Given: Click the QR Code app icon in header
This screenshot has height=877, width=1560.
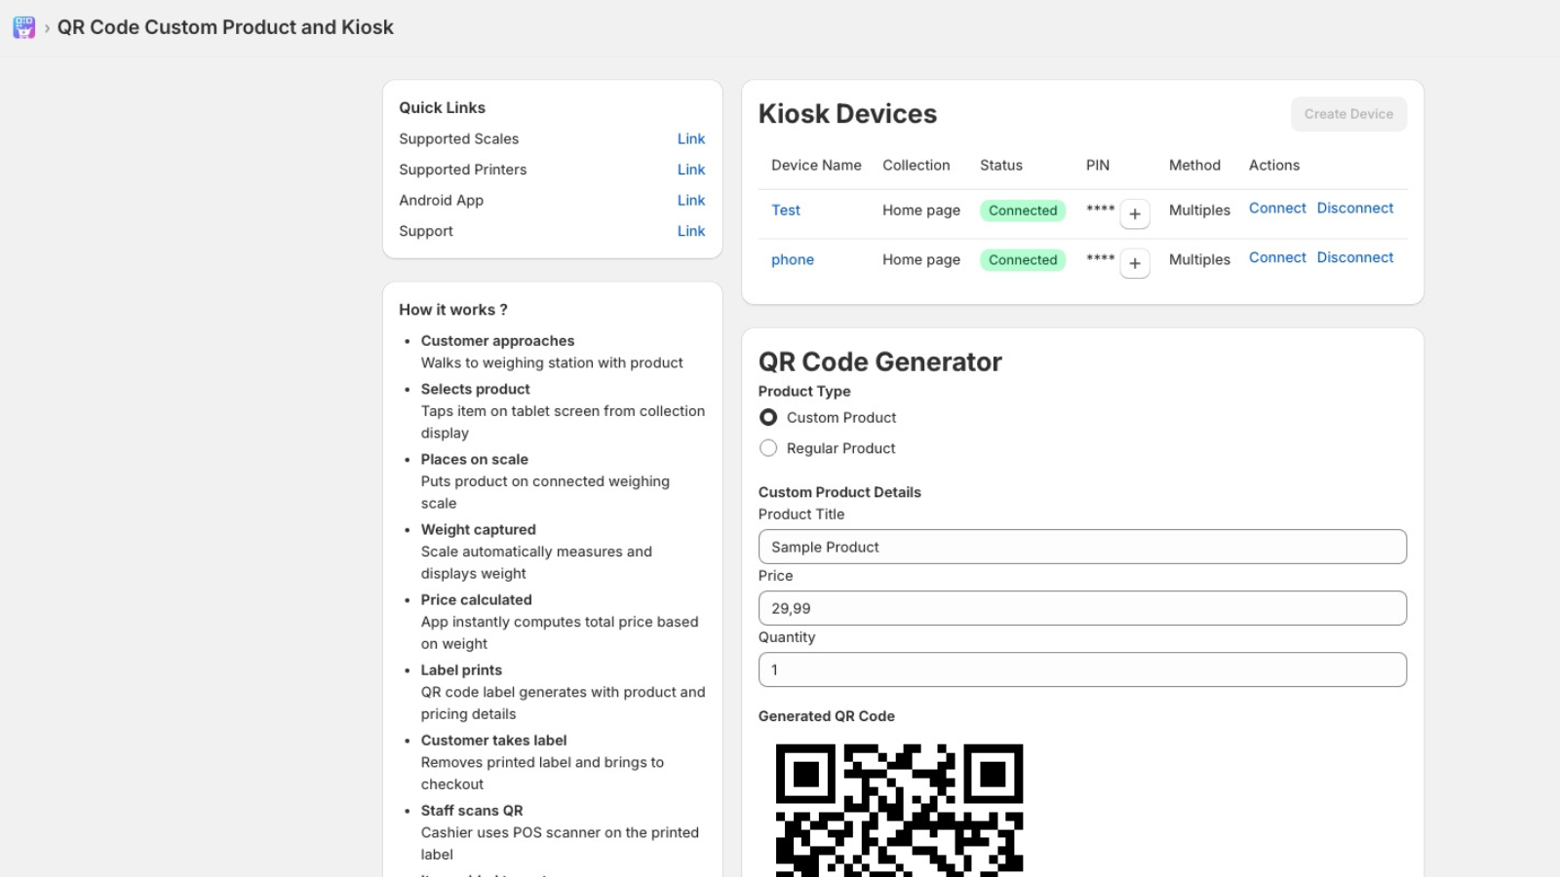Looking at the screenshot, I should coord(24,27).
